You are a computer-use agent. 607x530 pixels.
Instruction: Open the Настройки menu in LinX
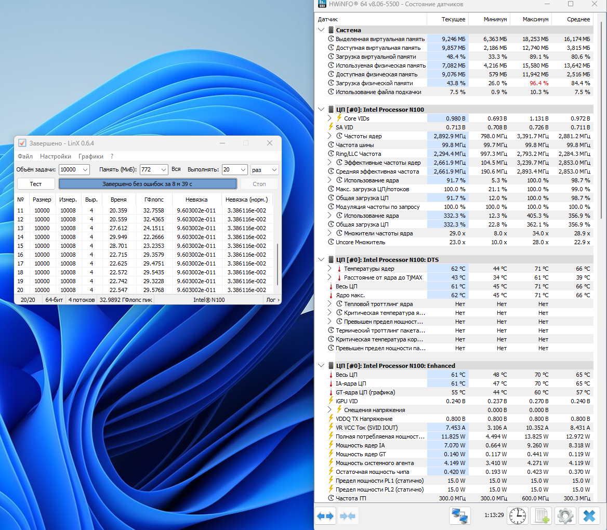[x=56, y=156]
